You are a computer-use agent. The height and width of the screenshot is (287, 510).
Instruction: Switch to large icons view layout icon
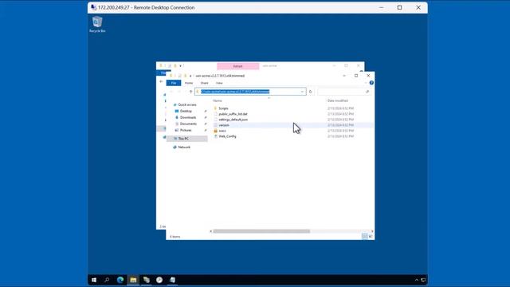coord(371,236)
